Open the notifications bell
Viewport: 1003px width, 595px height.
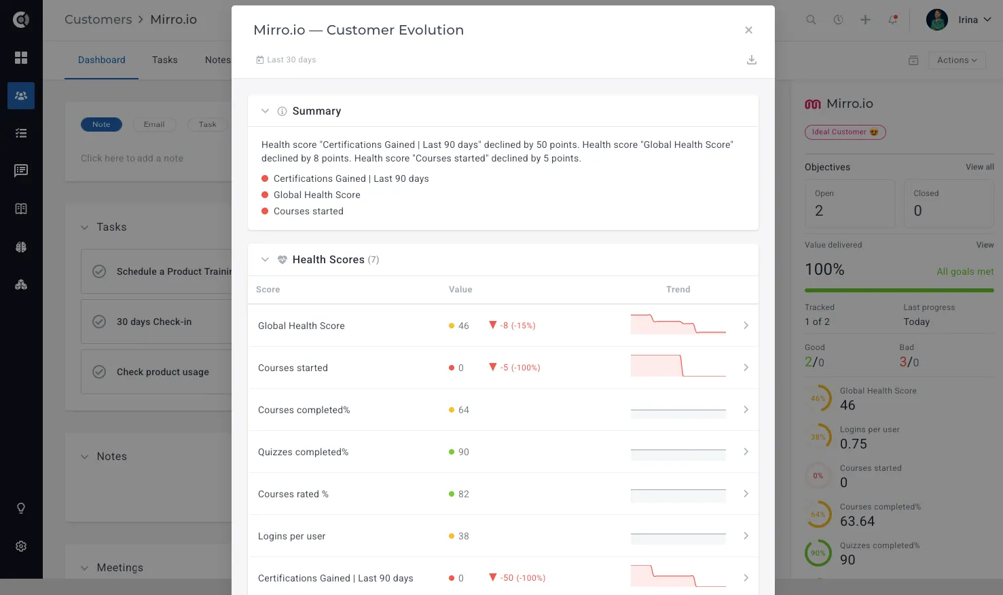(893, 20)
